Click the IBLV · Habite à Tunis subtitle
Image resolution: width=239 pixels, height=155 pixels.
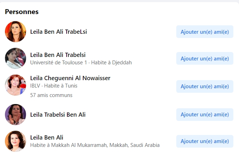54,86
